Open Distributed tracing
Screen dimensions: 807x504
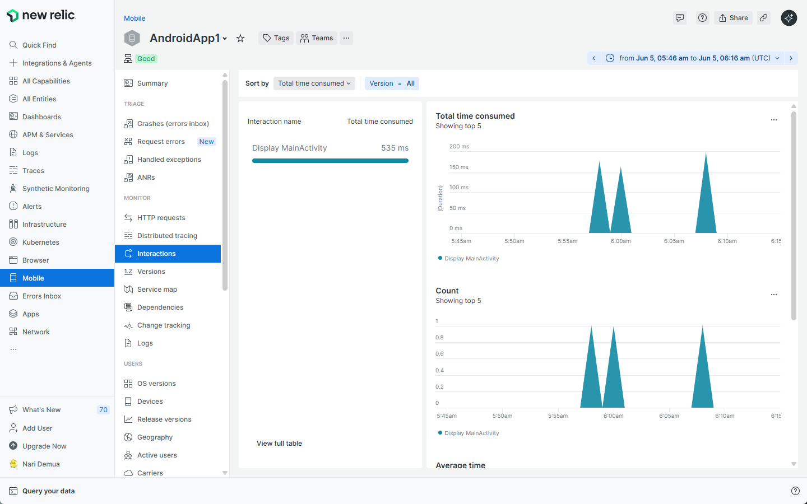coord(168,236)
